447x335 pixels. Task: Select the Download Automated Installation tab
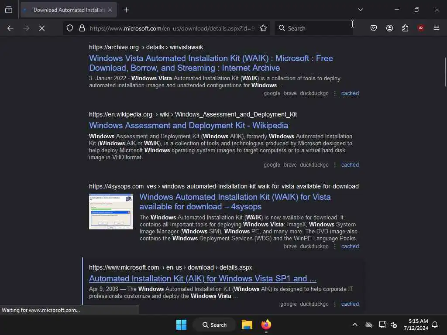pyautogui.click(x=69, y=10)
